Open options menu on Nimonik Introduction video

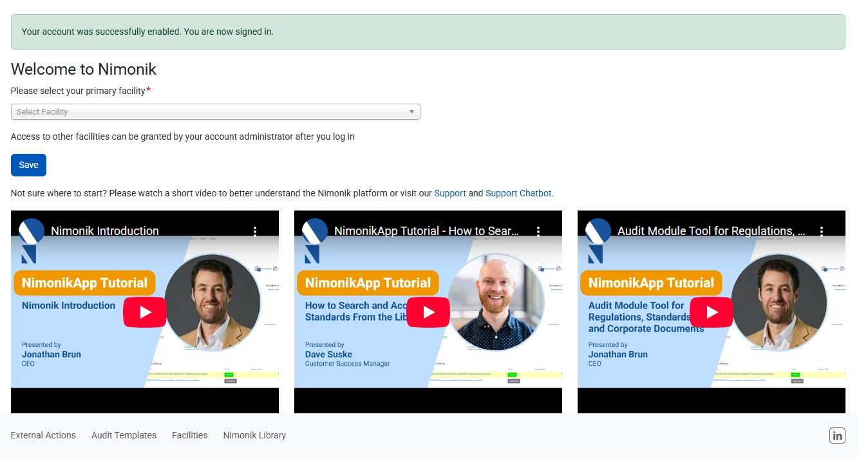coord(255,231)
